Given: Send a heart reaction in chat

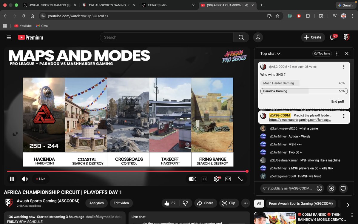Looking at the screenshot, I should tap(343, 188).
